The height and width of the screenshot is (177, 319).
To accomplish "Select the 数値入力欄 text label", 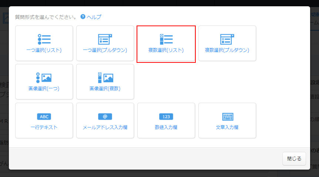I will 166,127.
